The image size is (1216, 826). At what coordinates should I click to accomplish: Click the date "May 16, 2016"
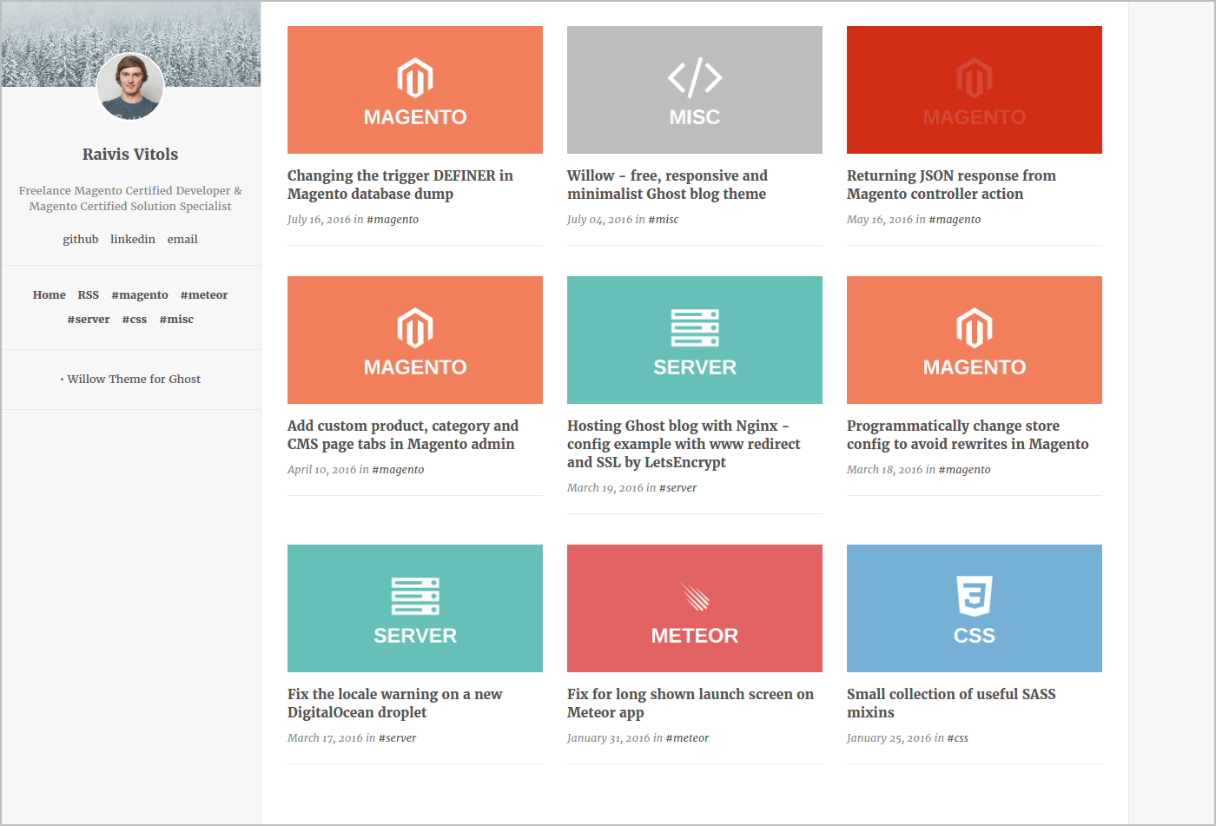click(x=880, y=220)
